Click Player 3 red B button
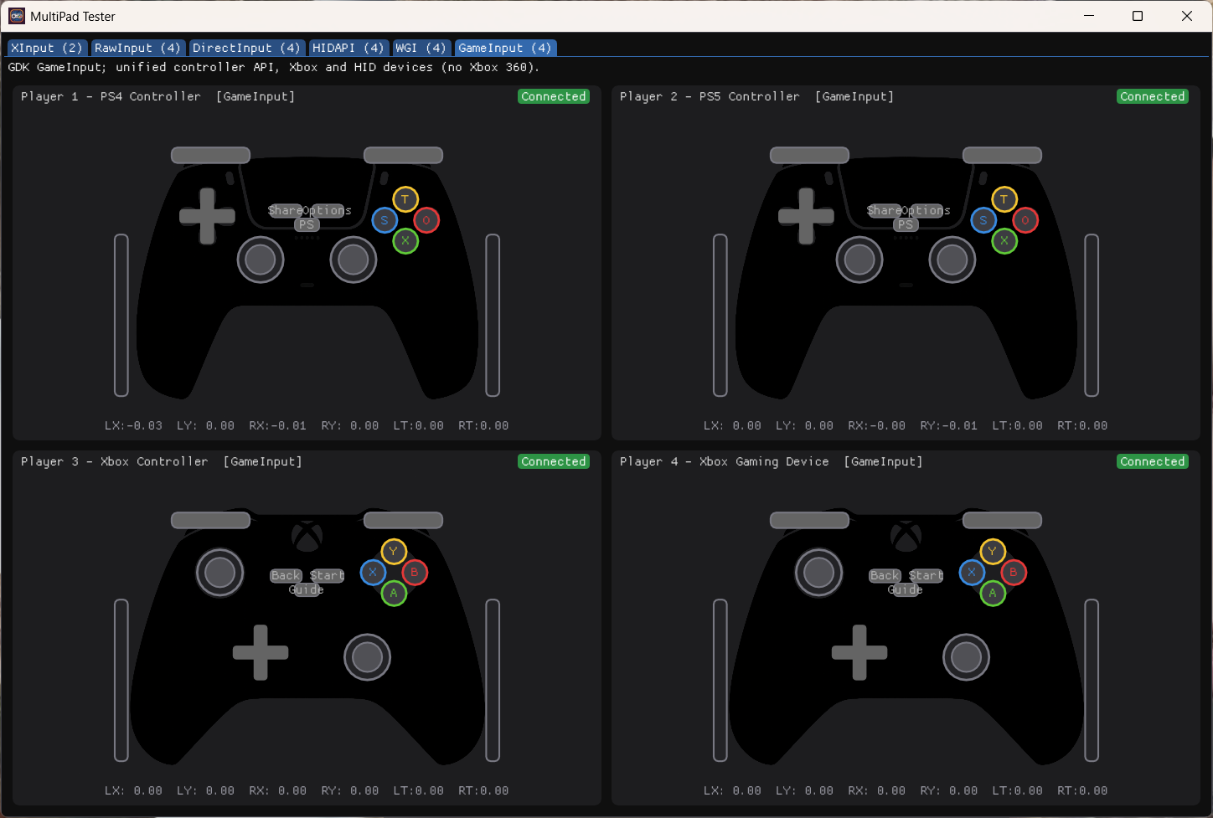 click(415, 572)
